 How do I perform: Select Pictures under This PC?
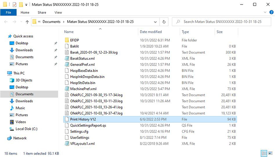point(22,115)
